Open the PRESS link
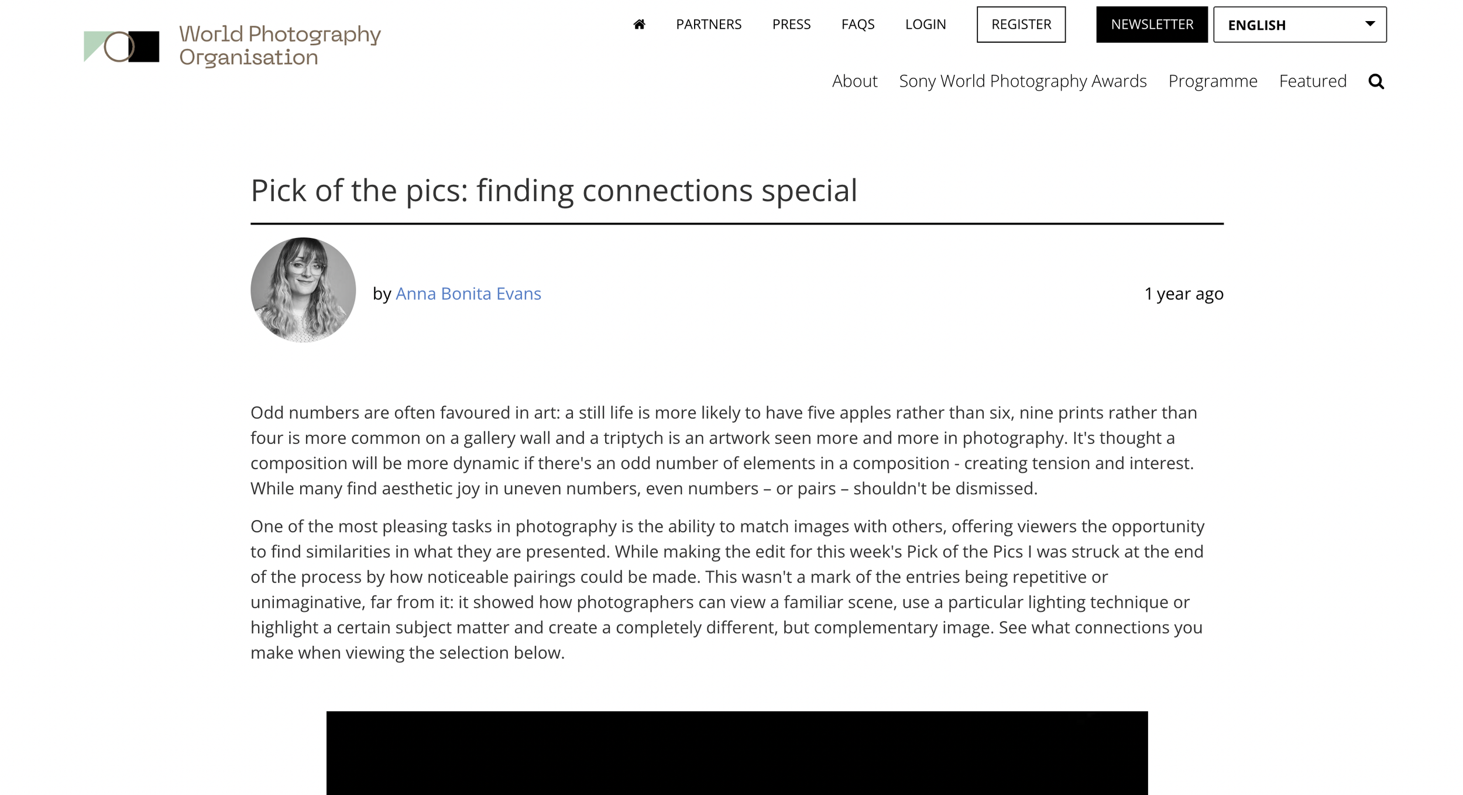The image size is (1463, 795). 791,24
